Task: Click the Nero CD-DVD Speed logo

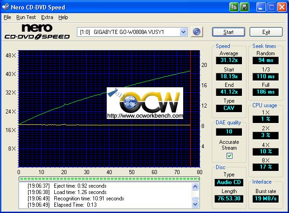Action: tap(37, 32)
